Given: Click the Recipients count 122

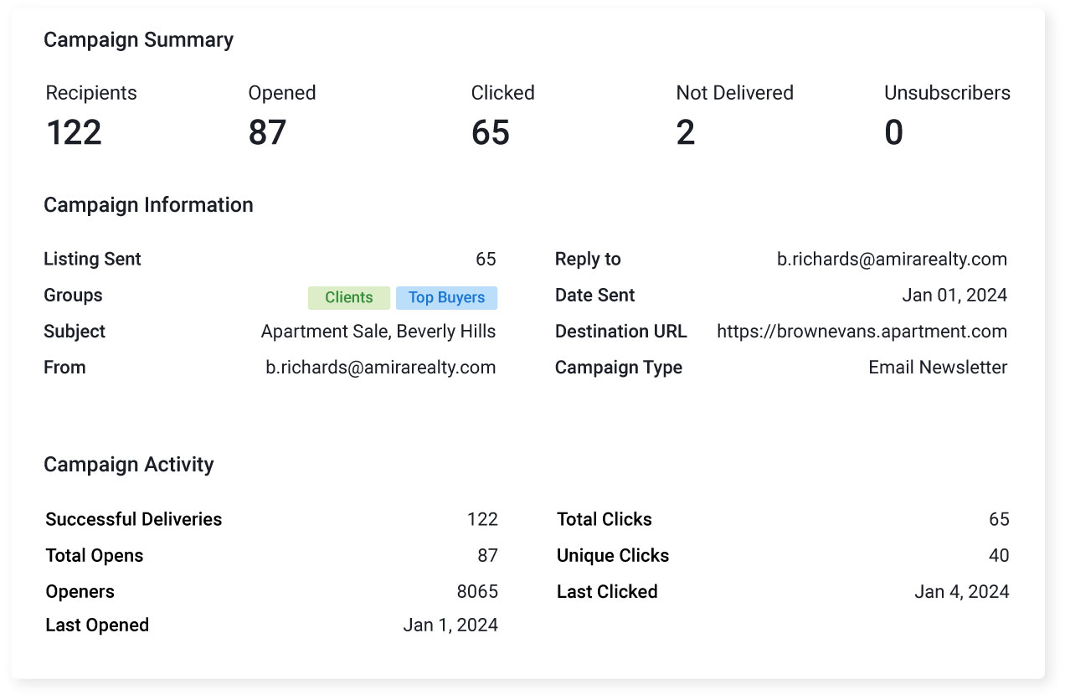Looking at the screenshot, I should [74, 132].
